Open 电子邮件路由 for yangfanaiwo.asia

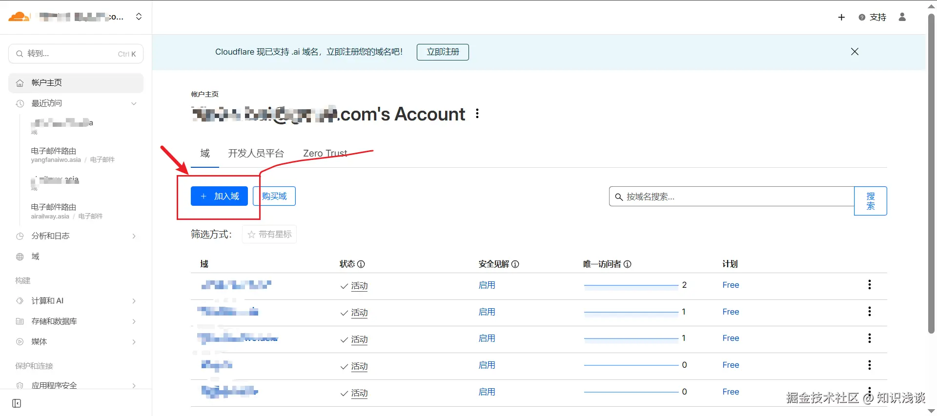pos(73,155)
